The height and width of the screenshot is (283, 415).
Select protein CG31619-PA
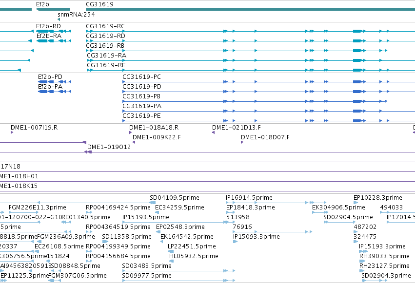point(142,106)
